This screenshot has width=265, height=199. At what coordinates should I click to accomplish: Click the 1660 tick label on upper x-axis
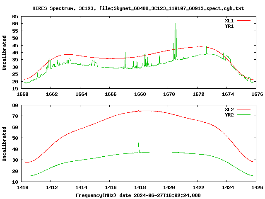click(22, 94)
